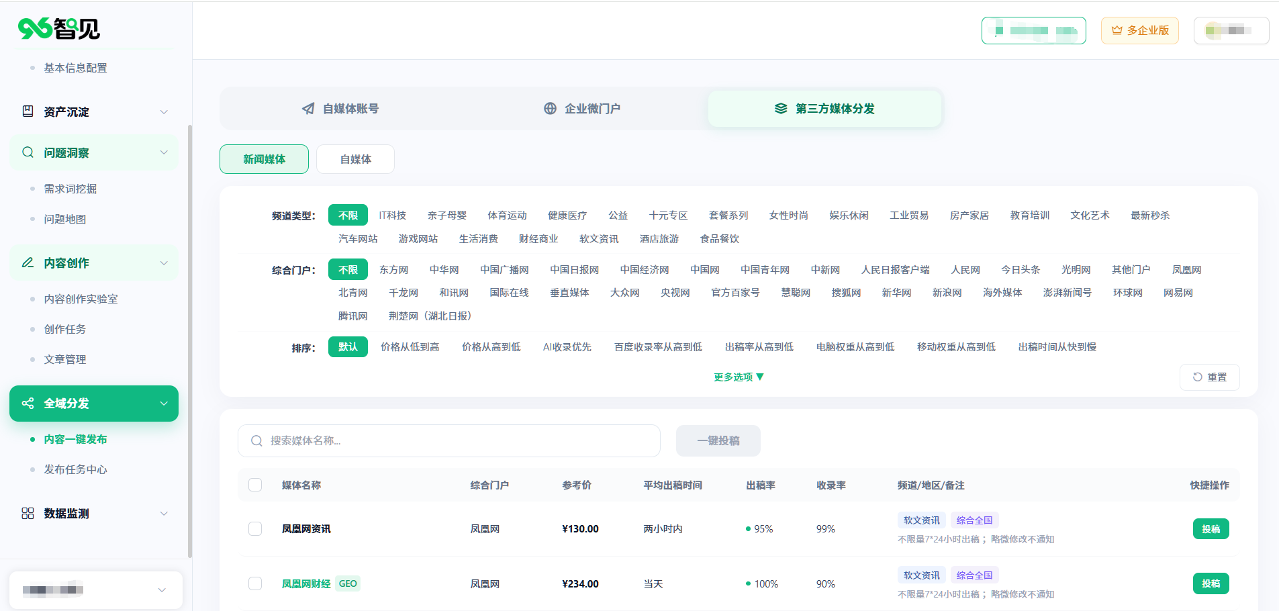Click the 重置 filter button
Screen dimensions: 1279x611
coord(1210,377)
